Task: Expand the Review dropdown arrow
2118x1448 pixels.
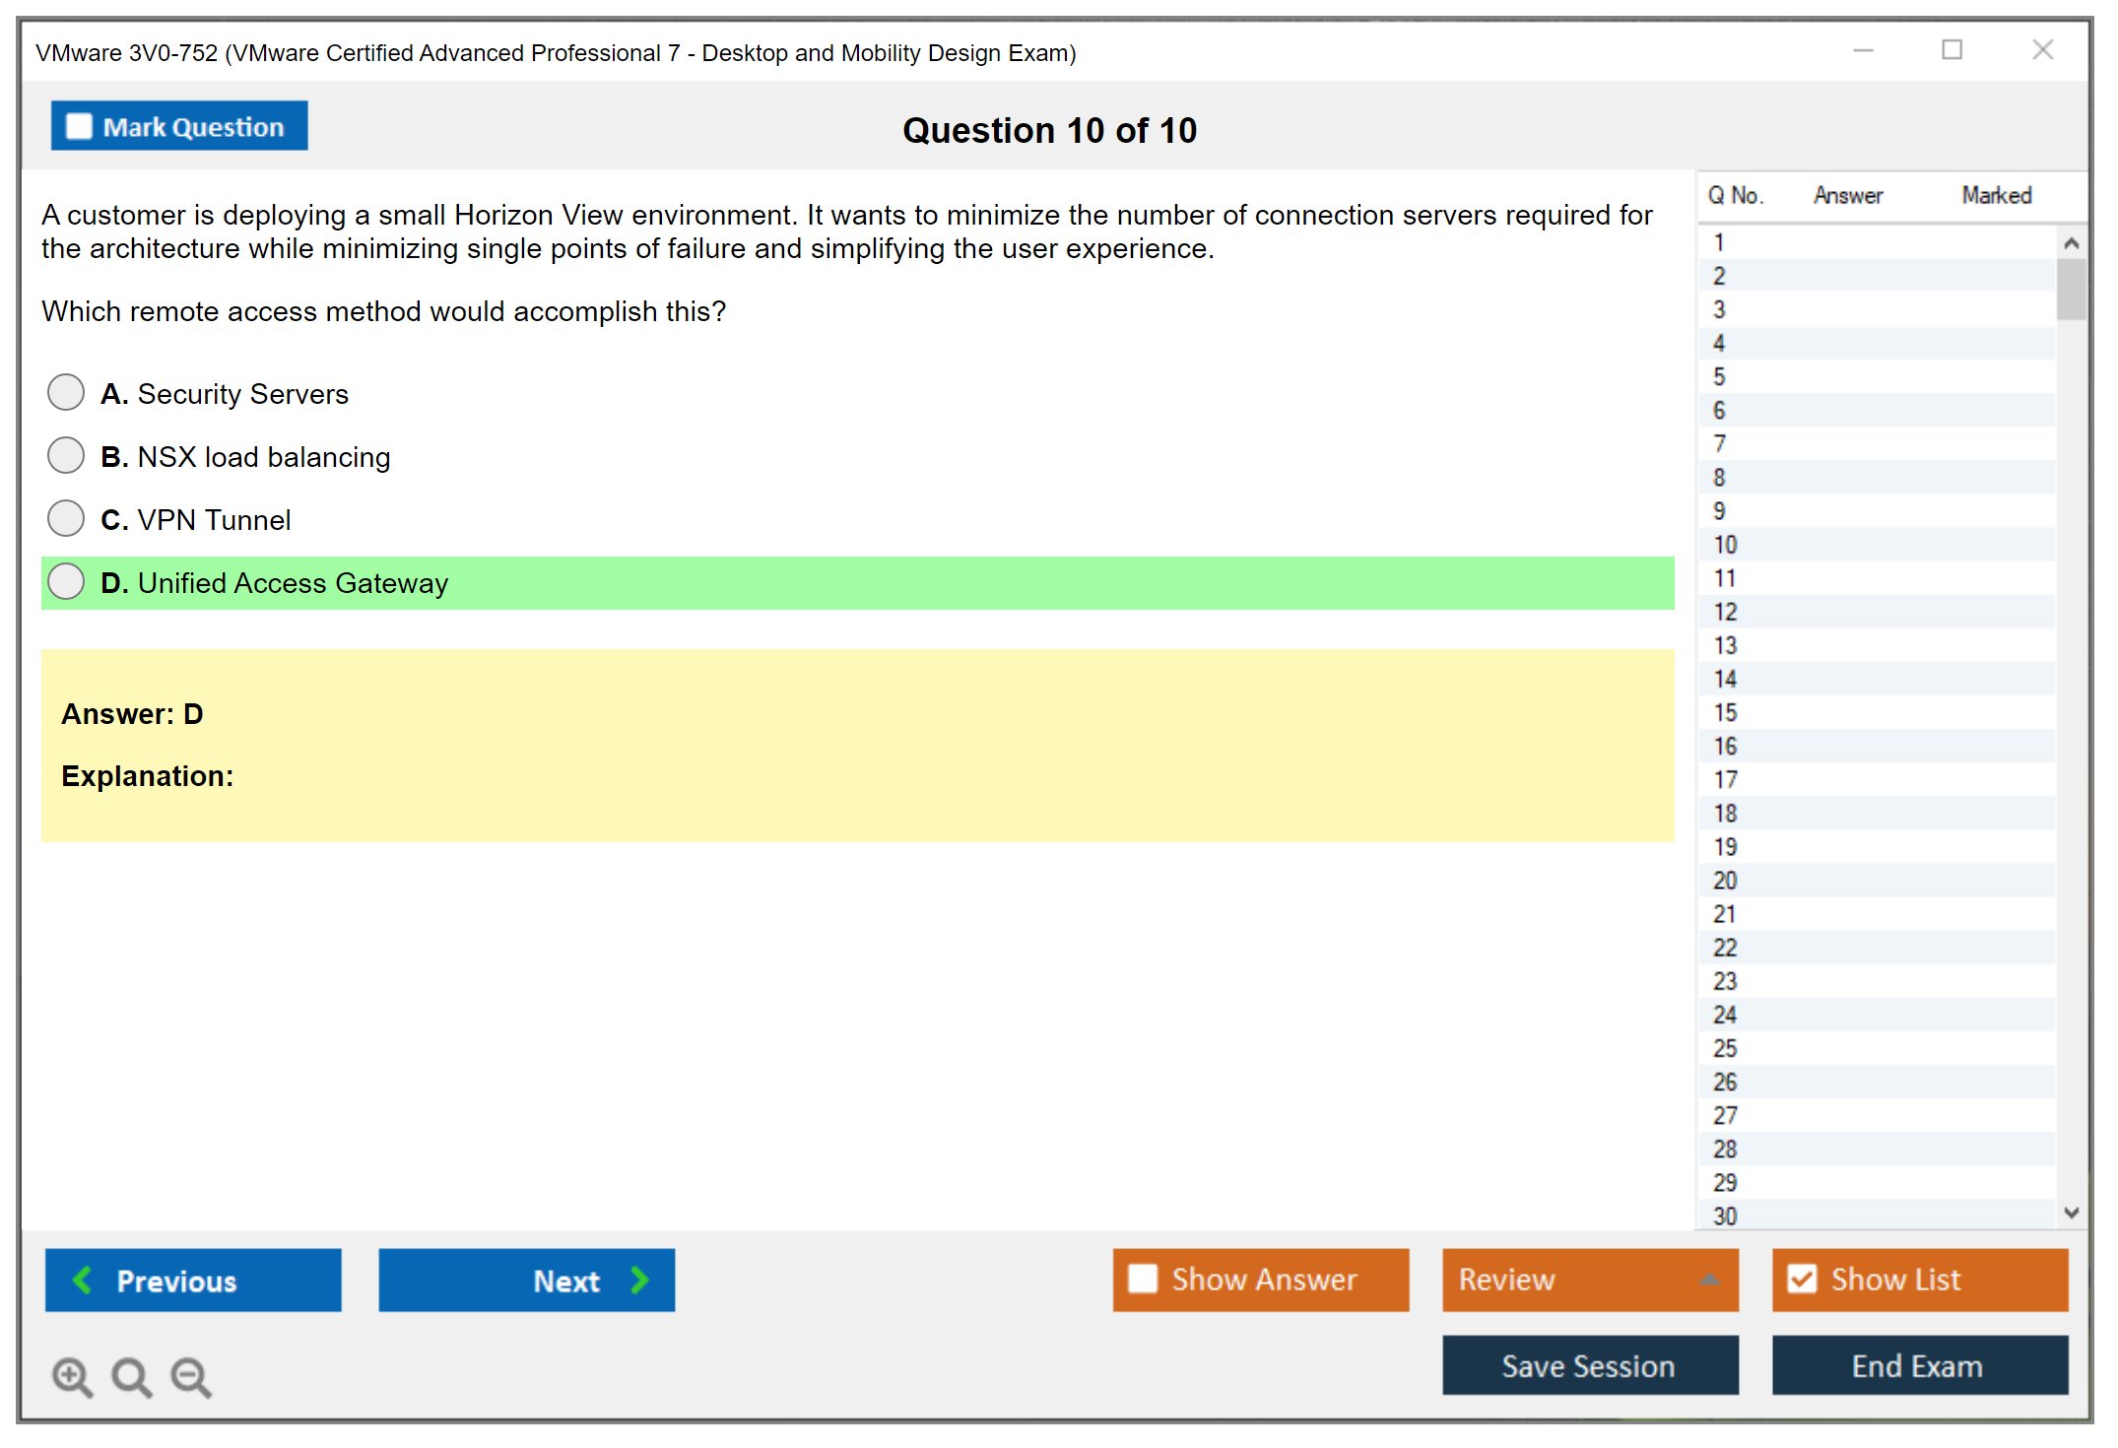Action: 1709,1280
